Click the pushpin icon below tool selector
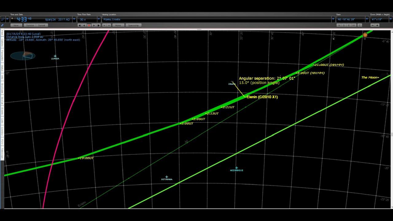 [2, 25]
